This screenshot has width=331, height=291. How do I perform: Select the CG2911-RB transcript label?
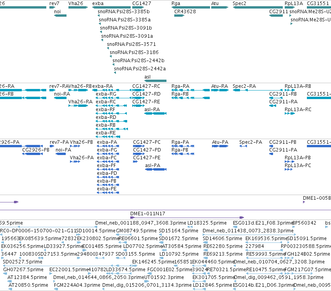click(283, 94)
